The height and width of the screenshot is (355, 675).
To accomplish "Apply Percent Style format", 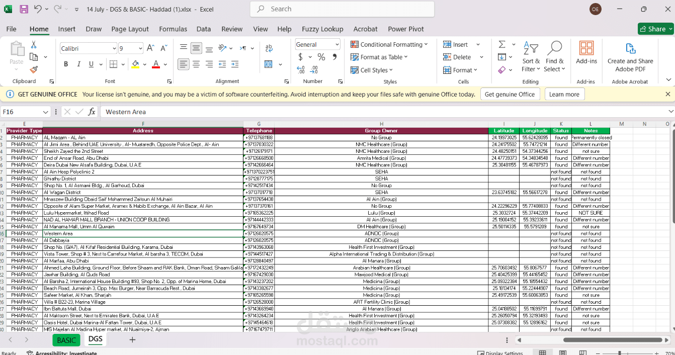I will (321, 57).
